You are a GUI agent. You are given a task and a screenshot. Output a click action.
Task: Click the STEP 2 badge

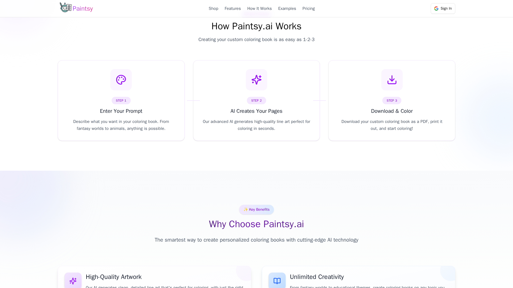coord(256,101)
